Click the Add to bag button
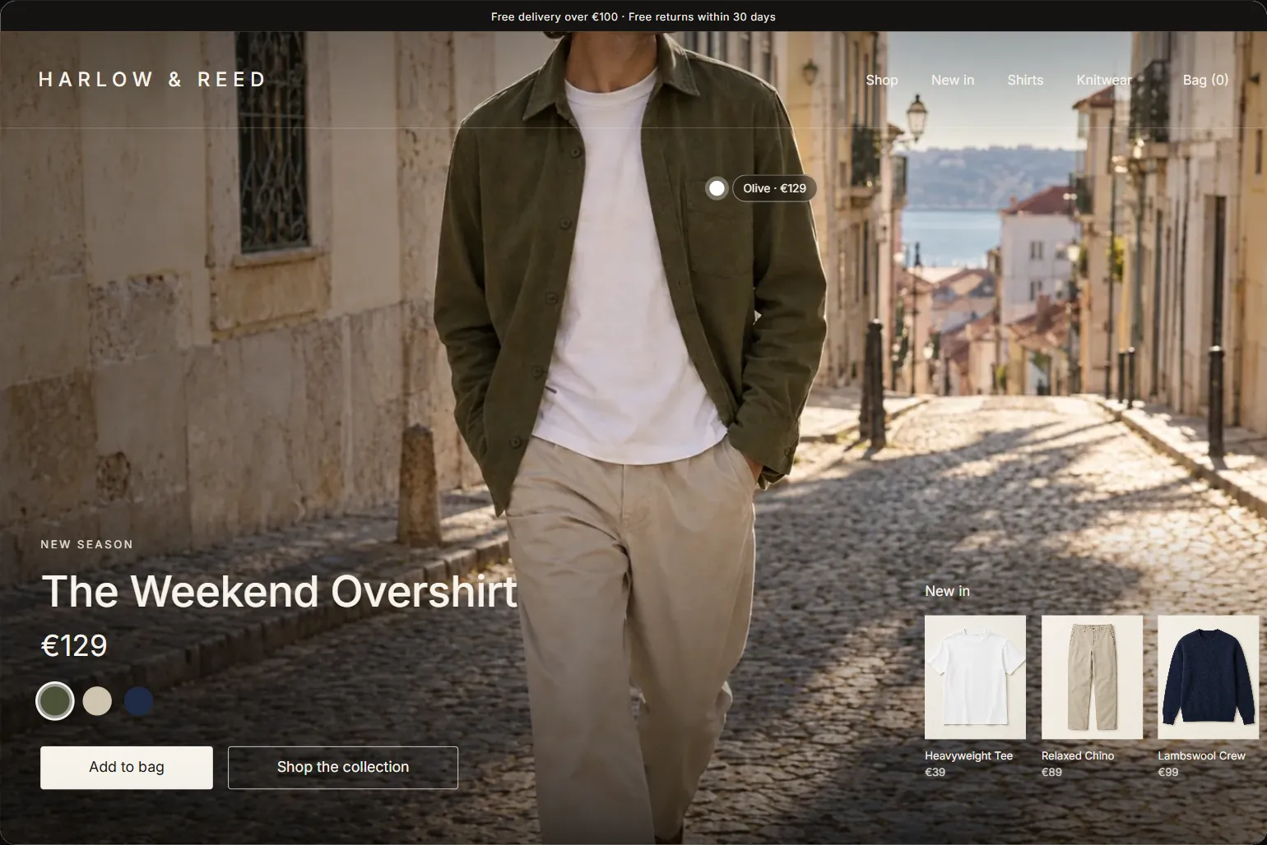The width and height of the screenshot is (1267, 845). coord(127,768)
